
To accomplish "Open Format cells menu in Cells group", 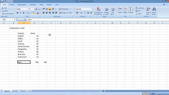I will click(x=130, y=11).
